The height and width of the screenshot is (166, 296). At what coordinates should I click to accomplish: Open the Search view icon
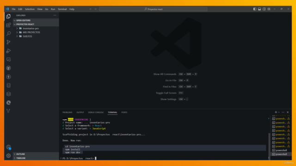8,34
